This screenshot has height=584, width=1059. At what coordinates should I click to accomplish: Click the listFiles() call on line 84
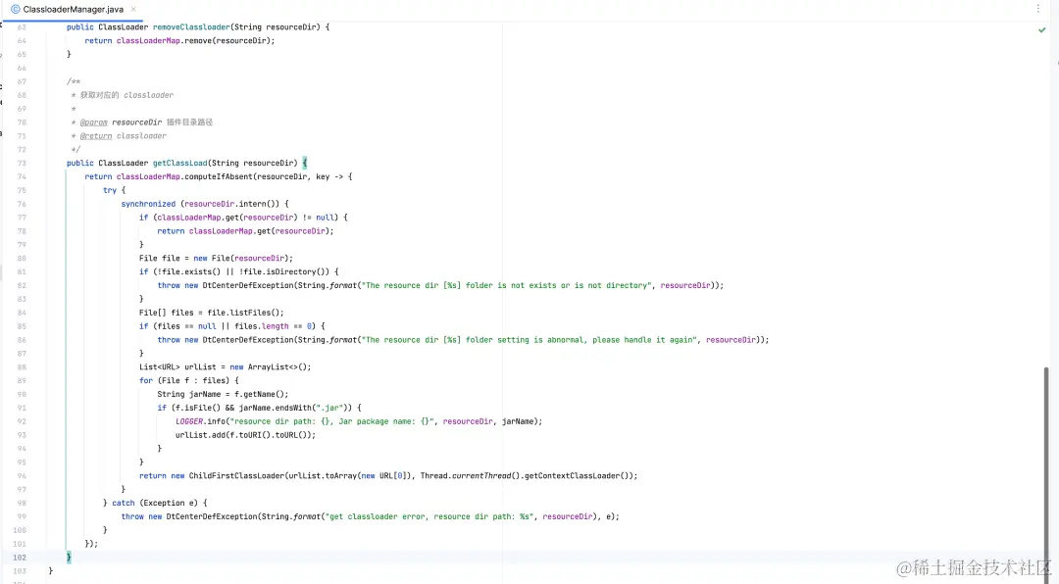(255, 312)
